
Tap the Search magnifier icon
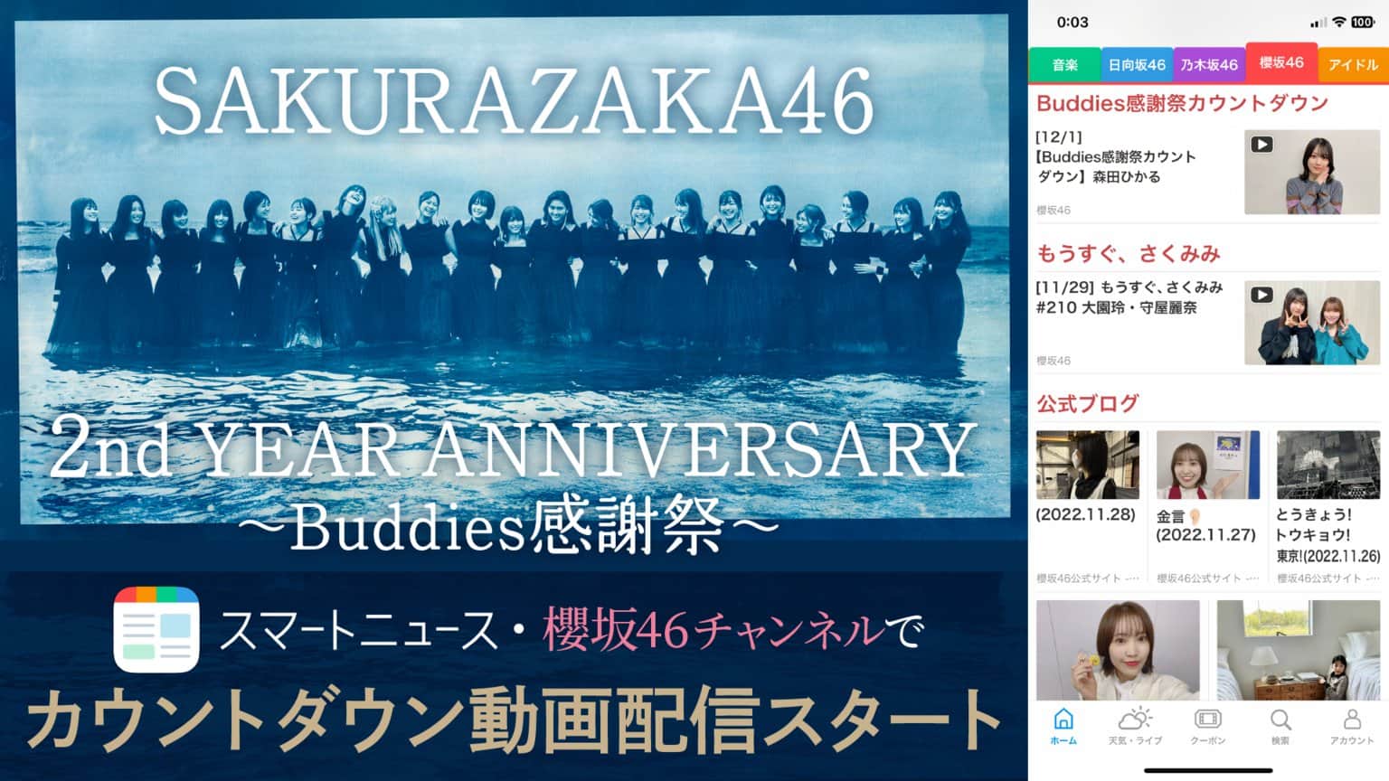pos(1280,720)
